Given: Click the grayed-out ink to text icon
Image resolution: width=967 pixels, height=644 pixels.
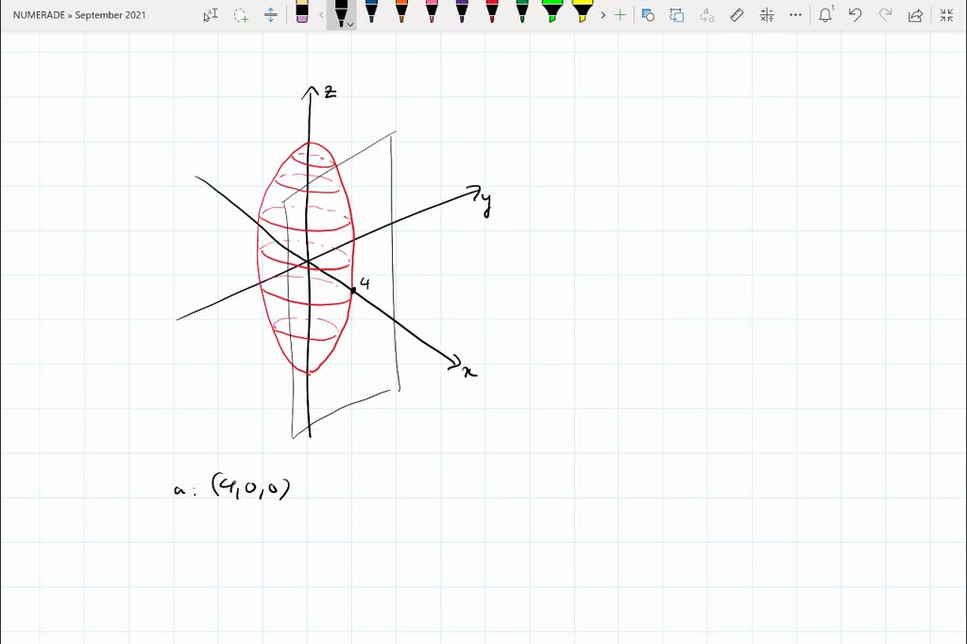Looking at the screenshot, I should click(x=706, y=14).
